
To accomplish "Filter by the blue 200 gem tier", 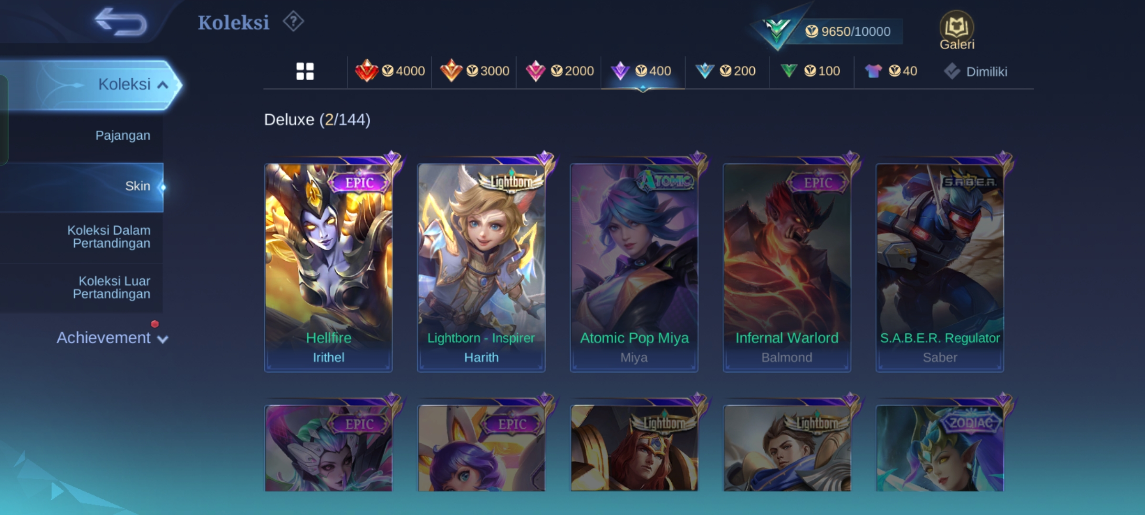I will (x=725, y=71).
